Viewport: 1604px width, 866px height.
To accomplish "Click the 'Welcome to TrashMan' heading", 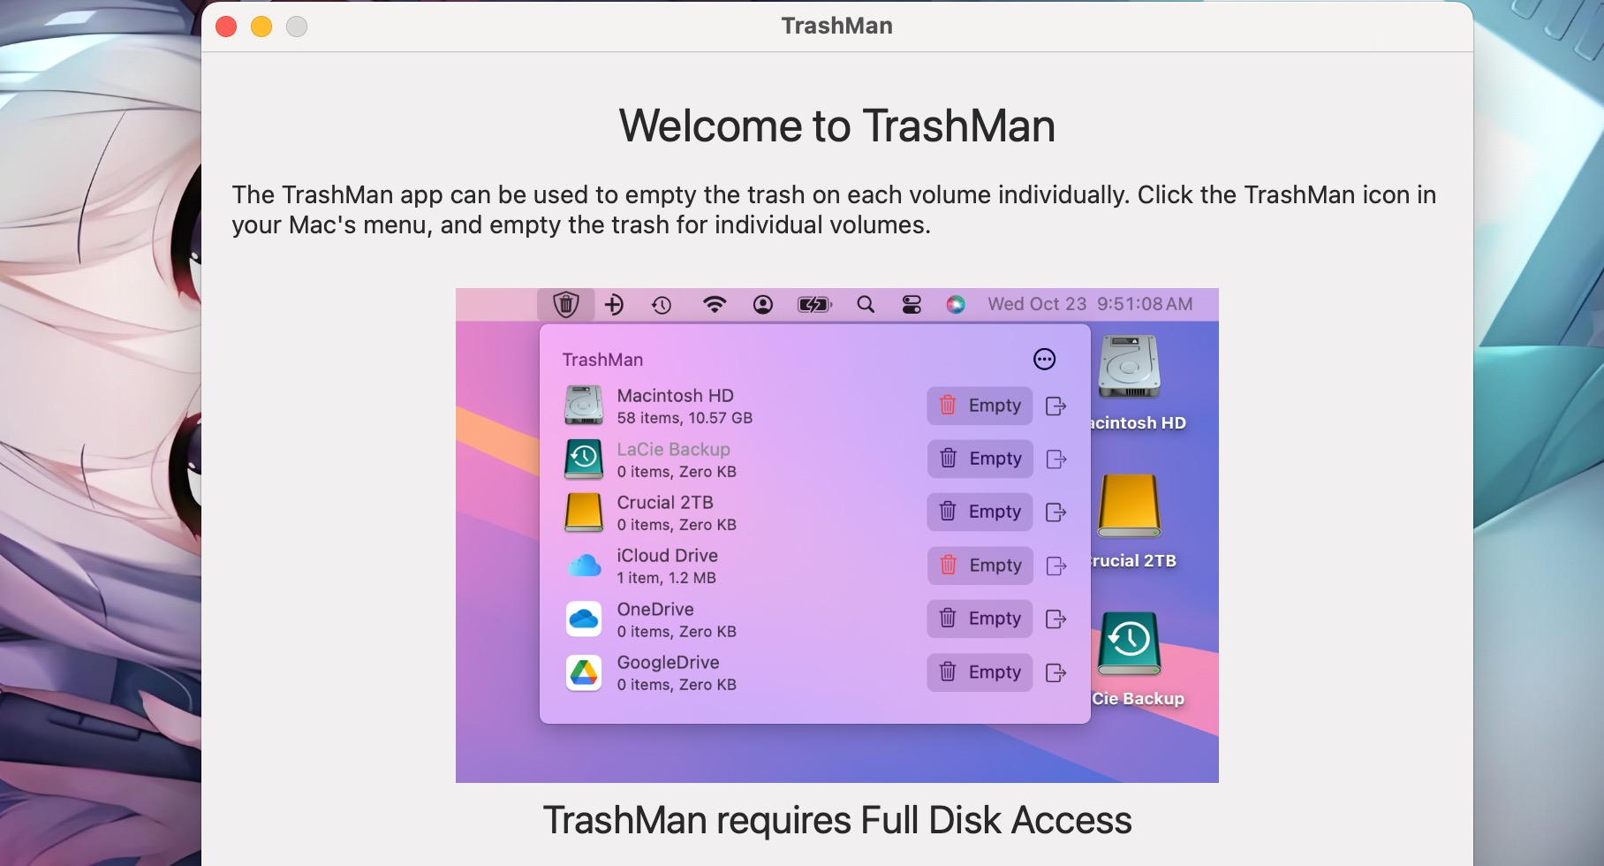I will pos(837,125).
